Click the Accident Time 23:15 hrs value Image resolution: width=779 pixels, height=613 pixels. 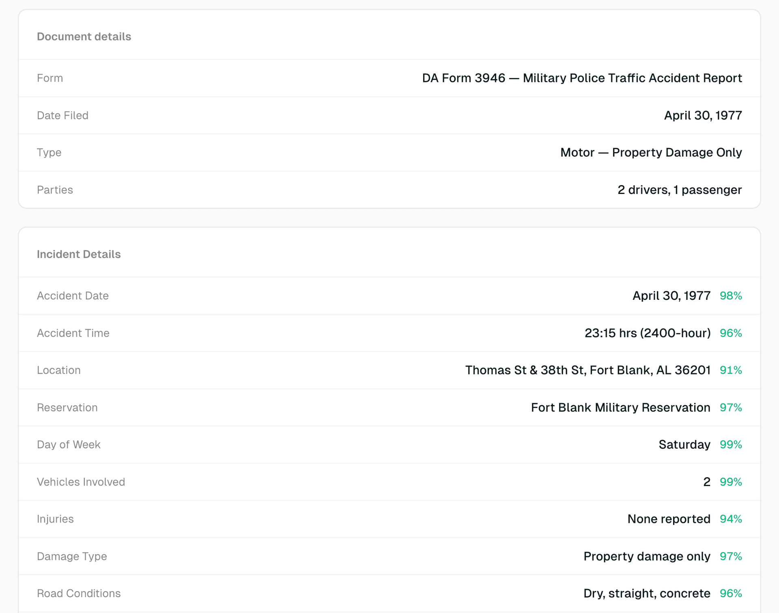coord(647,333)
